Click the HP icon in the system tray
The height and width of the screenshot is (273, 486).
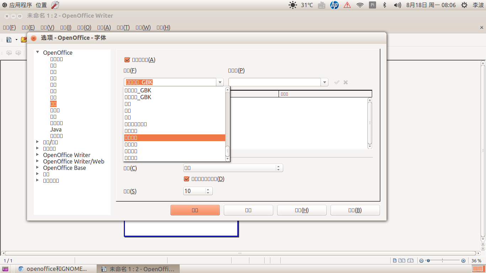point(334,5)
